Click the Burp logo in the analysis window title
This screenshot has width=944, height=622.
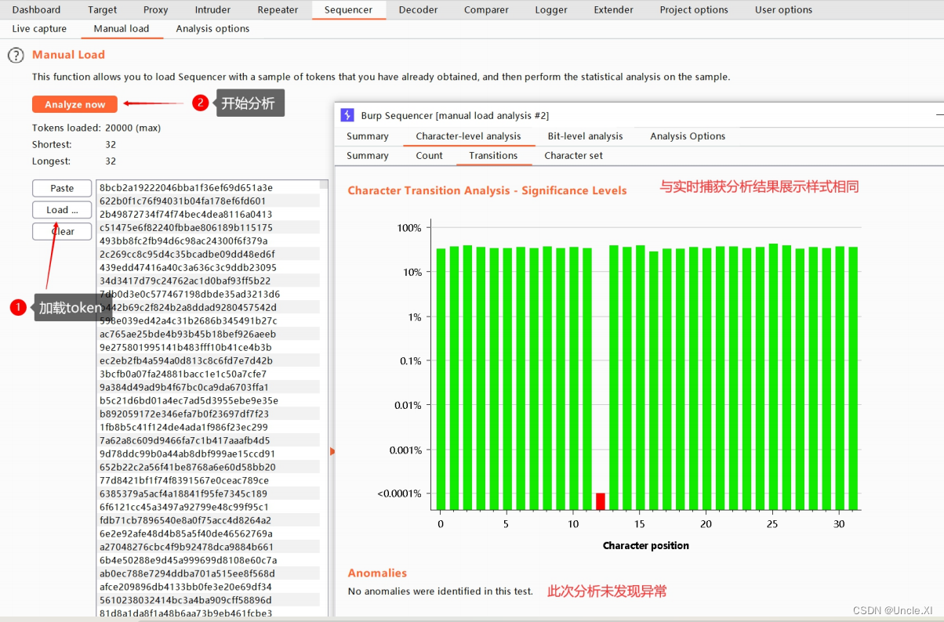pyautogui.click(x=347, y=115)
